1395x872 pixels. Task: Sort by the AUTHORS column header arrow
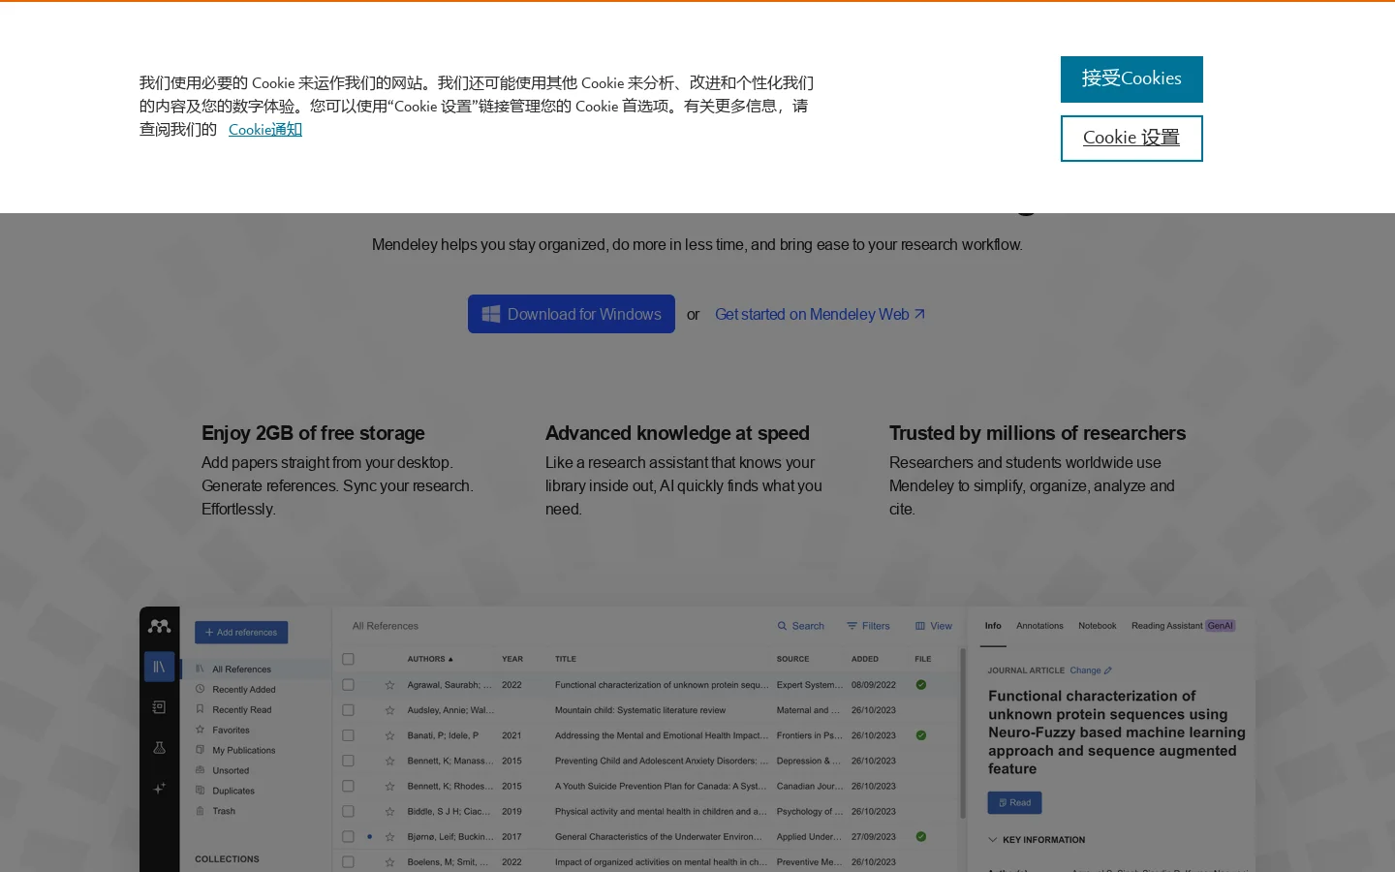(x=450, y=659)
